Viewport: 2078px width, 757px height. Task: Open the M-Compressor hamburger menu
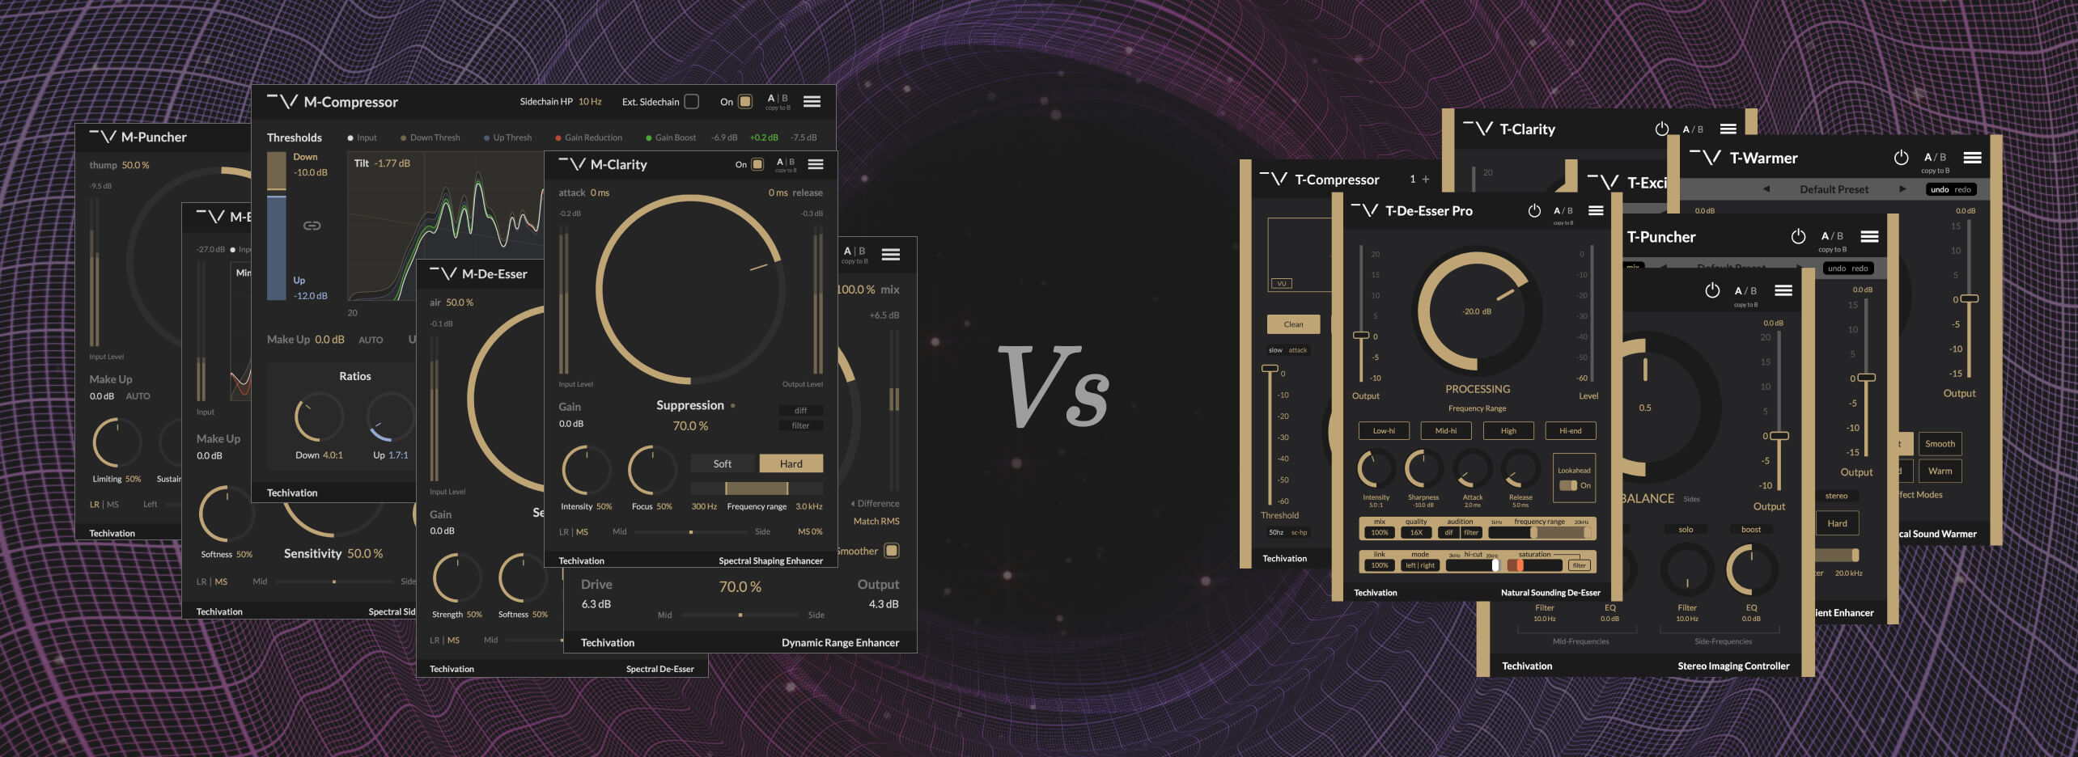(812, 101)
